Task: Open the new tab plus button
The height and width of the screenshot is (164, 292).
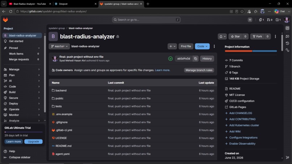Action: coord(148,4)
